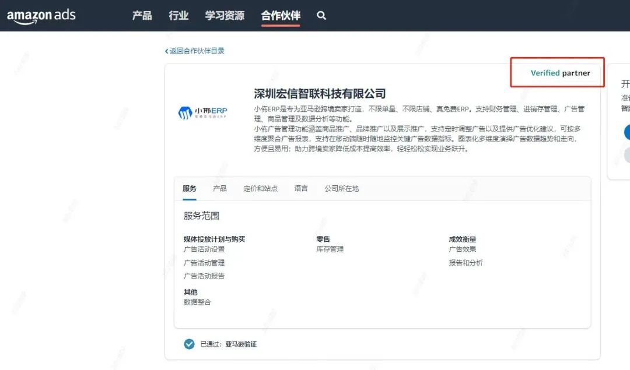Image resolution: width=630 pixels, height=370 pixels.
Task: Click the 报告和分析 service item
Action: point(466,263)
